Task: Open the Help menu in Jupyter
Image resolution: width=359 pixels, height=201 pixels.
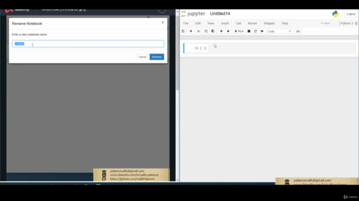Action: click(x=285, y=23)
